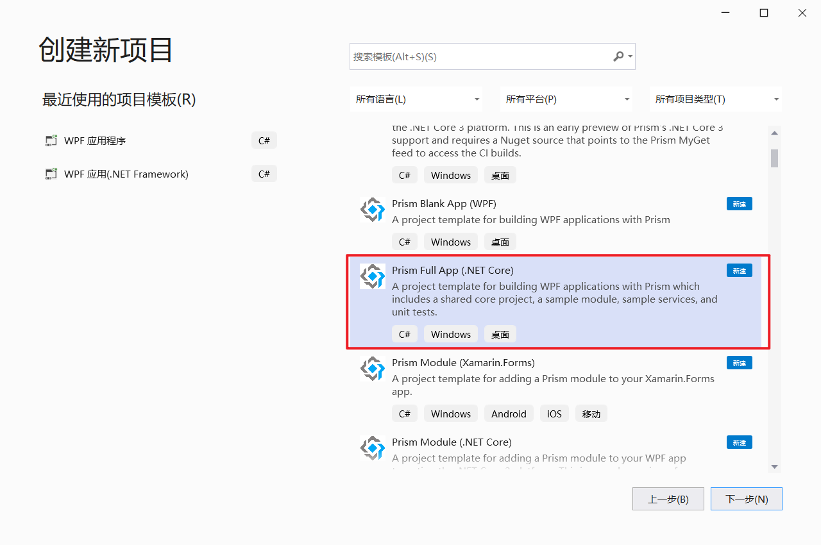Click the Prism Full App (.NET Core) icon
This screenshot has width=821, height=545.
coord(373,276)
